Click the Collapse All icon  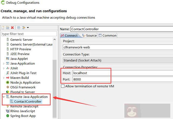pos(19,28)
